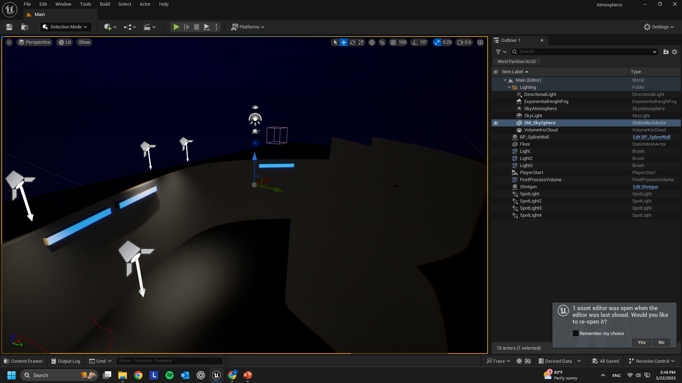The image size is (682, 383).
Task: Open the Selection Mode dropdown
Action: pos(66,27)
